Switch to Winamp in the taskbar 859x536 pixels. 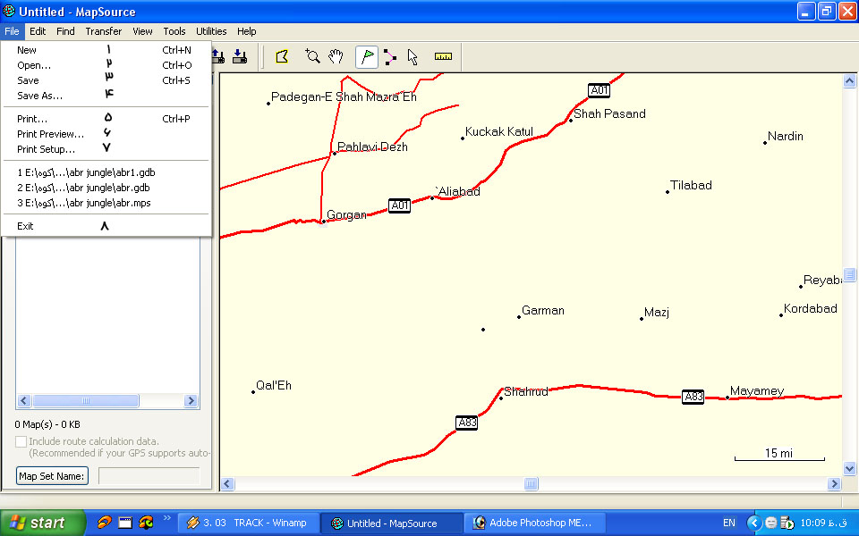[247, 523]
